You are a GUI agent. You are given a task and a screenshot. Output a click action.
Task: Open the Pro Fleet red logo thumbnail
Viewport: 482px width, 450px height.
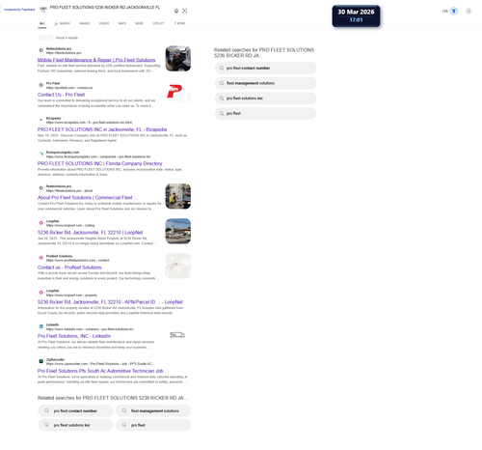pyautogui.click(x=178, y=94)
